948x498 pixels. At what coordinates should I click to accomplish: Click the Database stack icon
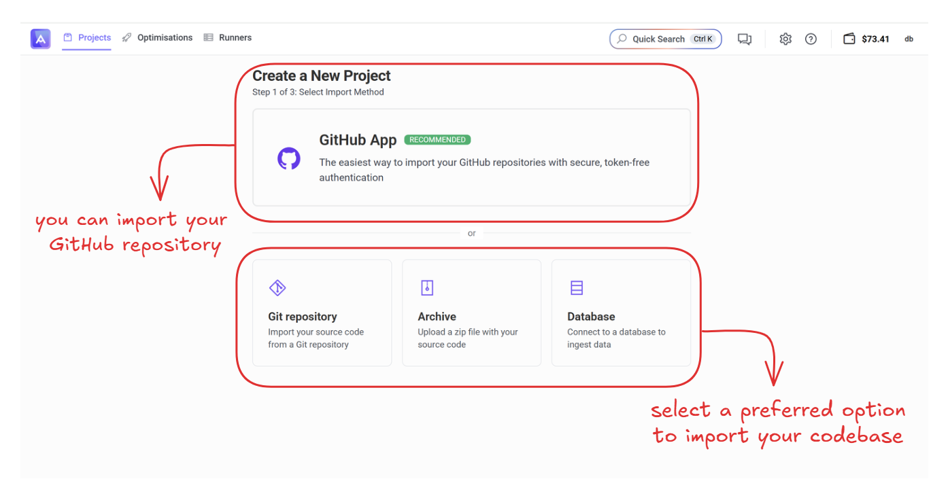coord(577,287)
